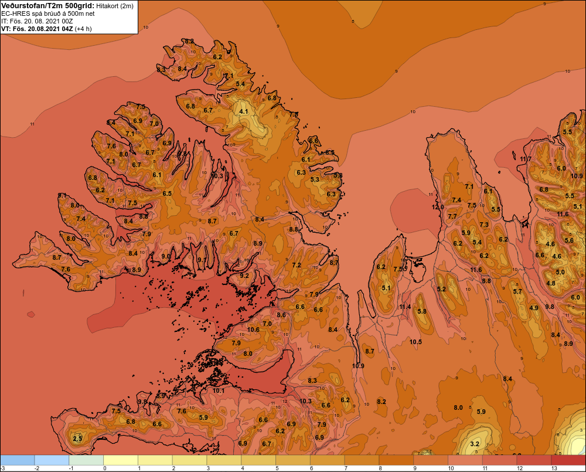Click the '10.5' temperature value on map

pos(415,342)
